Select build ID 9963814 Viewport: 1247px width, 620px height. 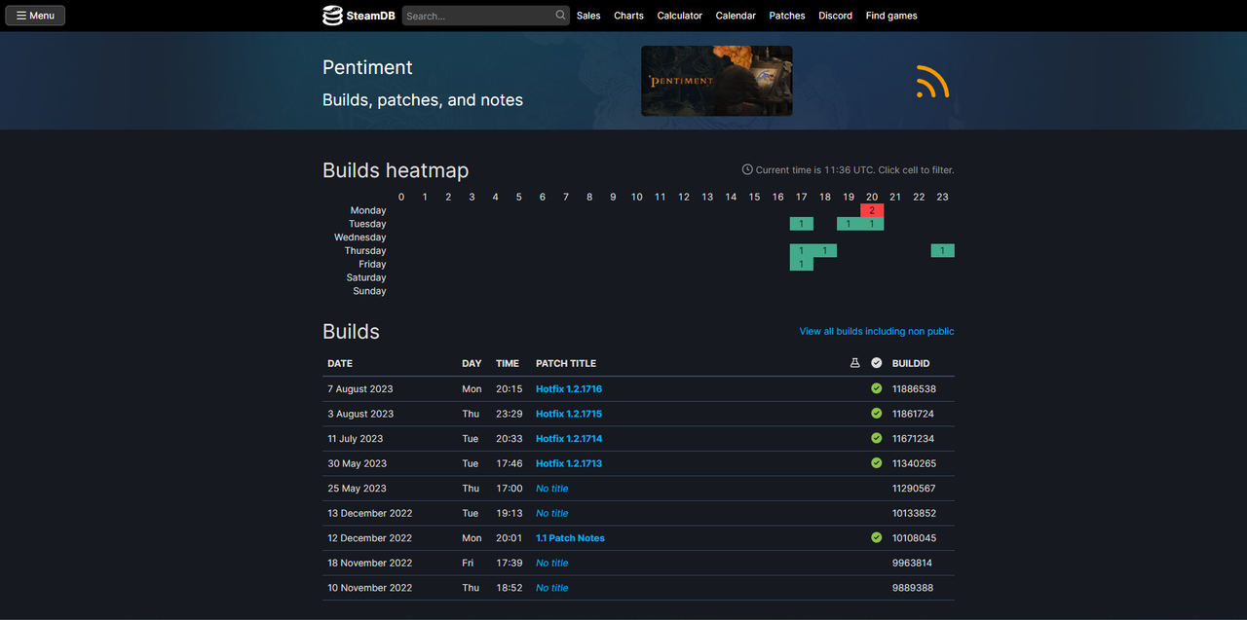[x=912, y=563]
